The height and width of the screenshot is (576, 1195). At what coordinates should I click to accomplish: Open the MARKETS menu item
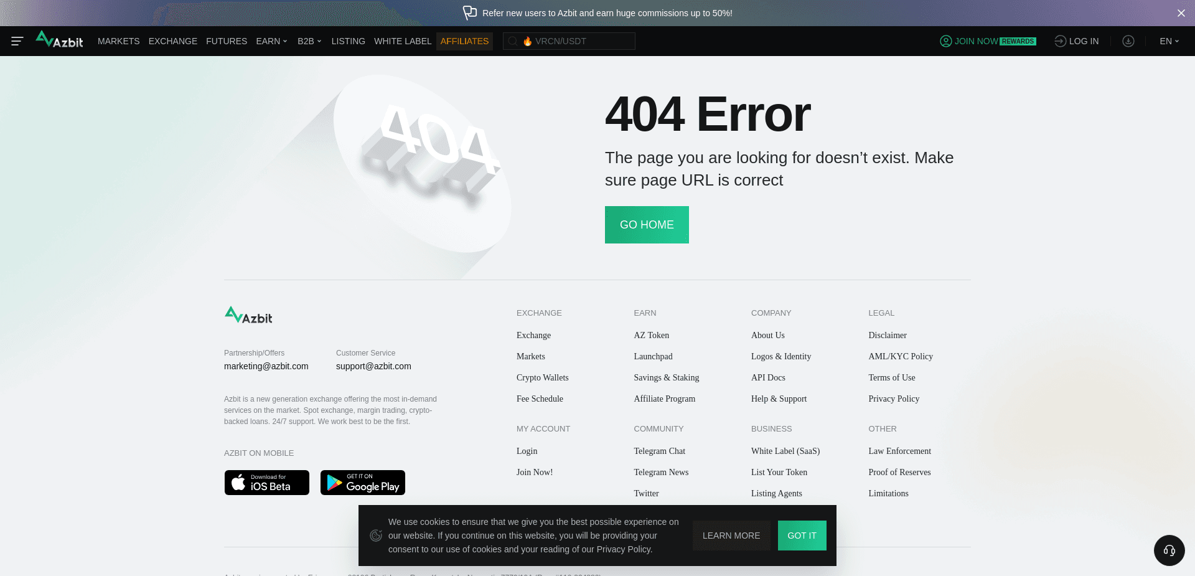click(118, 41)
